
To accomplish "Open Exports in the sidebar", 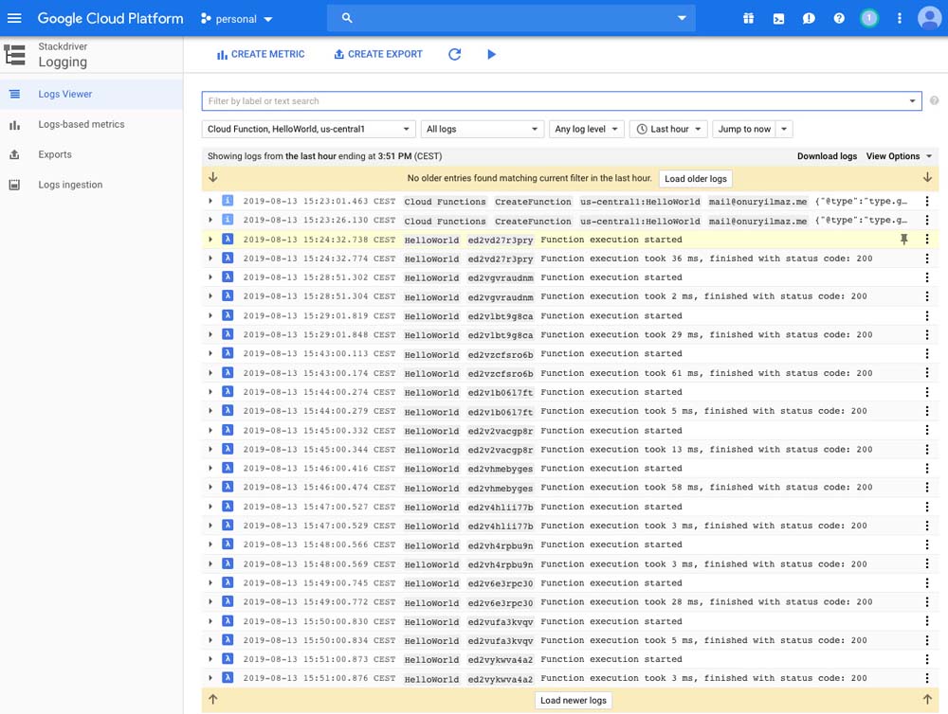I will point(55,154).
